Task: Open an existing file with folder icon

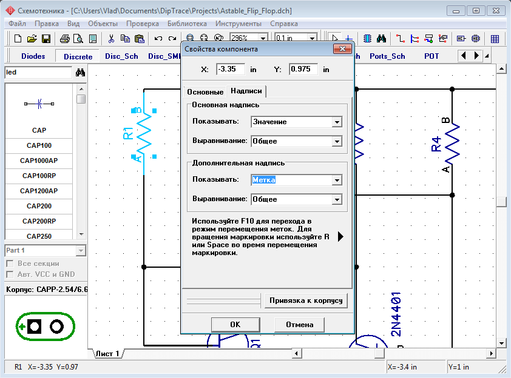Action: pos(32,39)
